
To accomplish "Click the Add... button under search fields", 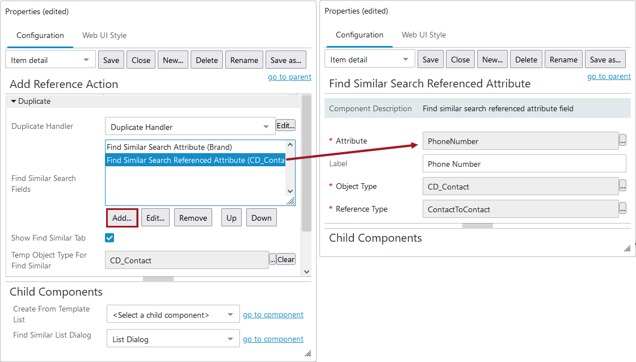I will tap(122, 218).
